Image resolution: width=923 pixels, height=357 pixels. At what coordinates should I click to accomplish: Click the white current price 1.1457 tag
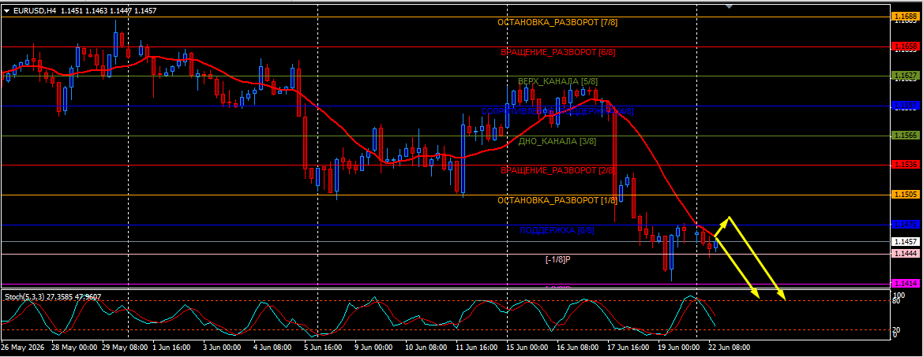tap(906, 242)
